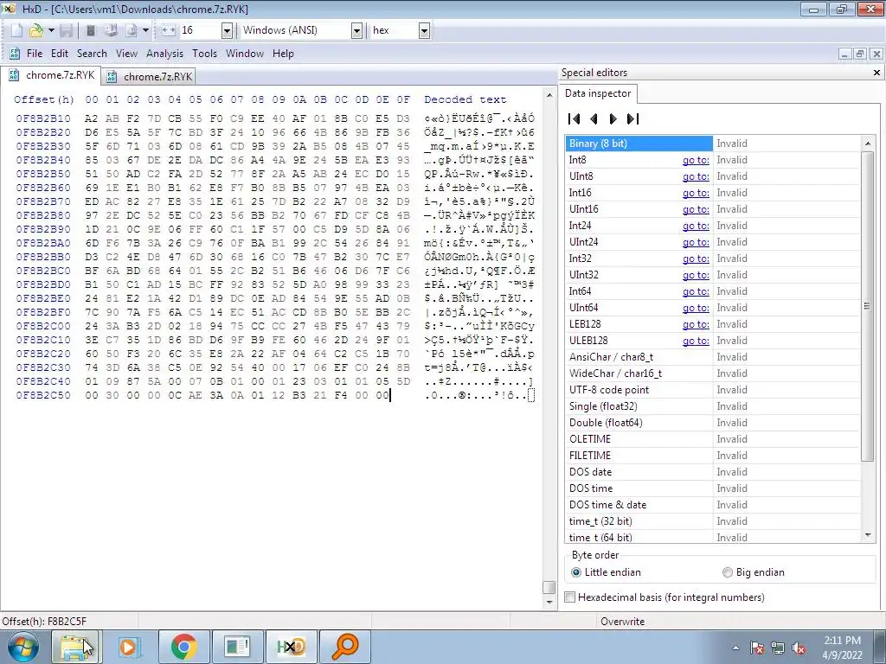
Task: Click the document icon left of File menu
Action: (x=15, y=54)
